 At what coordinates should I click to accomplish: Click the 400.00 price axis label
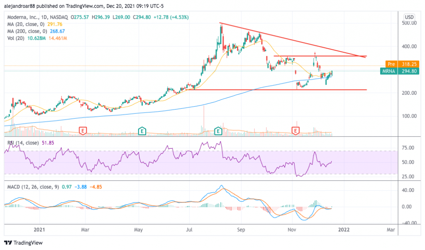[x=409, y=47]
